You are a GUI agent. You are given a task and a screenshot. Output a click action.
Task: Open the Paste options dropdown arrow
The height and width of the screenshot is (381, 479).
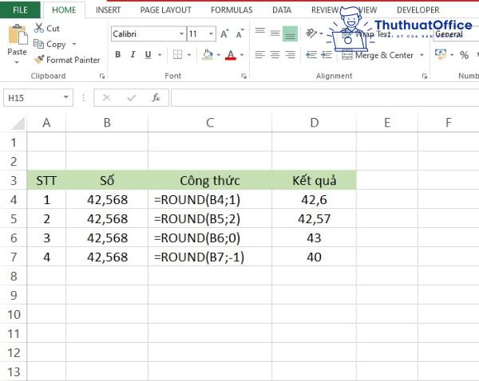(x=17, y=62)
